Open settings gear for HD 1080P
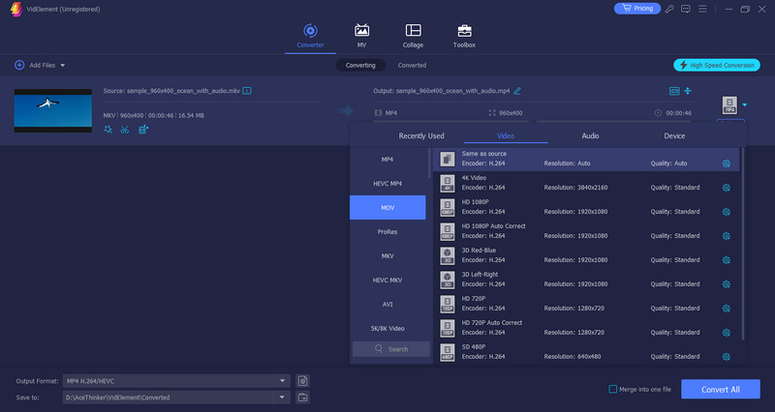This screenshot has height=412, width=775. pyautogui.click(x=726, y=212)
